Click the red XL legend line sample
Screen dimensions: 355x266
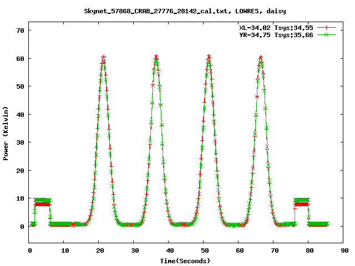tap(326, 28)
